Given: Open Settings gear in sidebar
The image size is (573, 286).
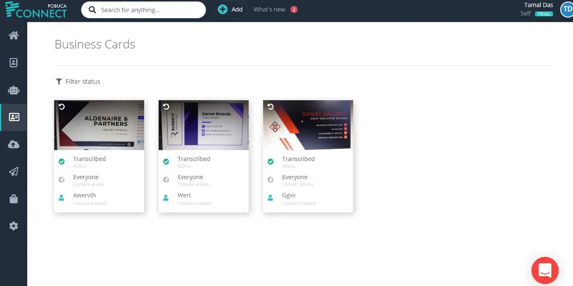Looking at the screenshot, I should pos(13,226).
